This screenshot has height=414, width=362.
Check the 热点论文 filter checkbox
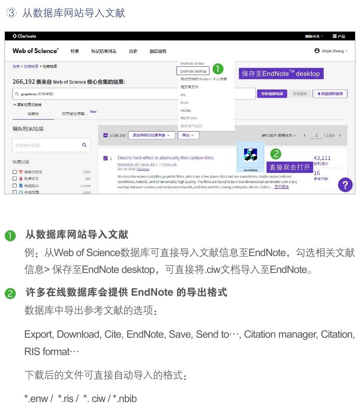[x=14, y=179]
